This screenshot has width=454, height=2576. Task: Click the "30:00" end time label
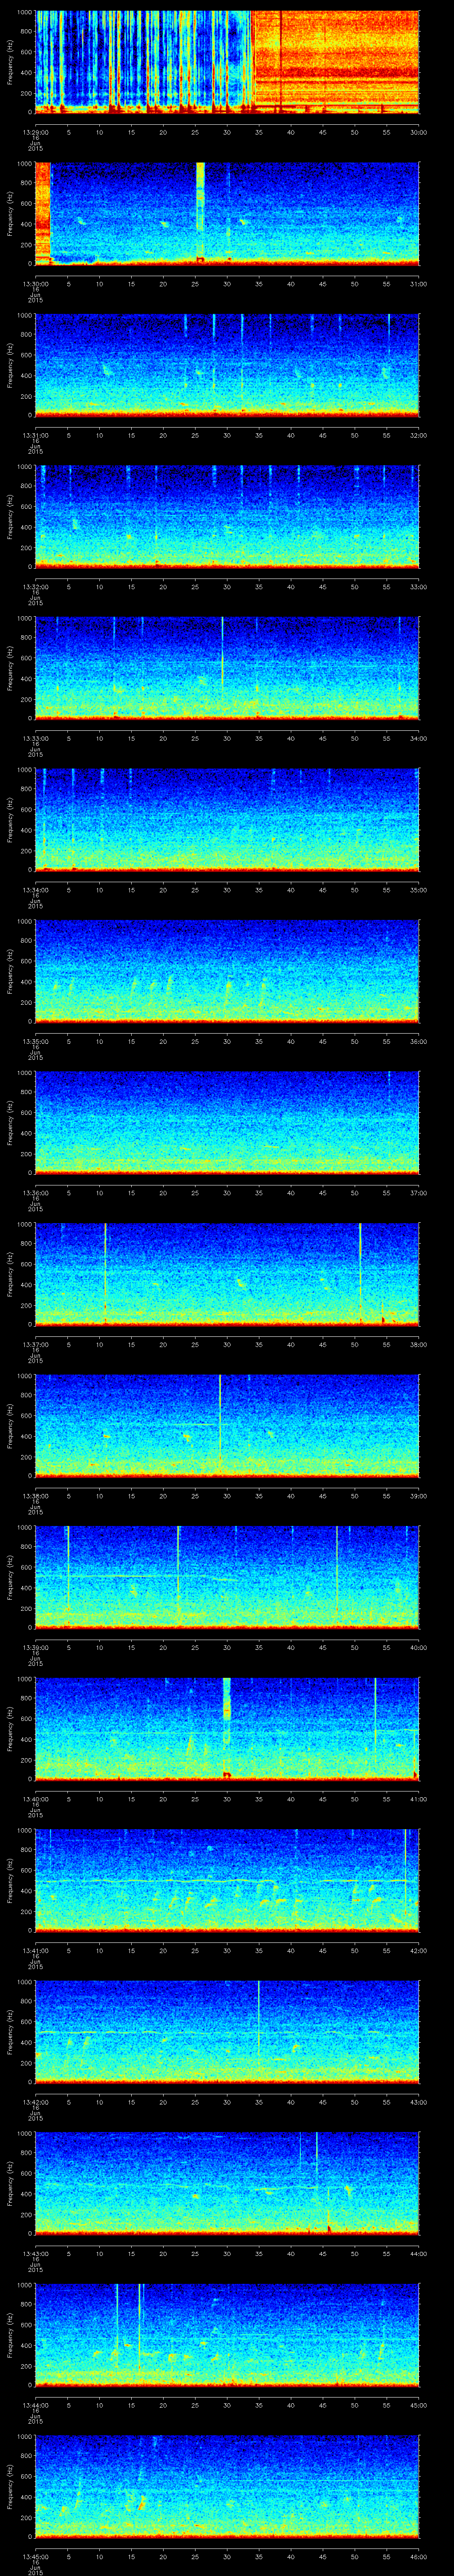coord(419,132)
